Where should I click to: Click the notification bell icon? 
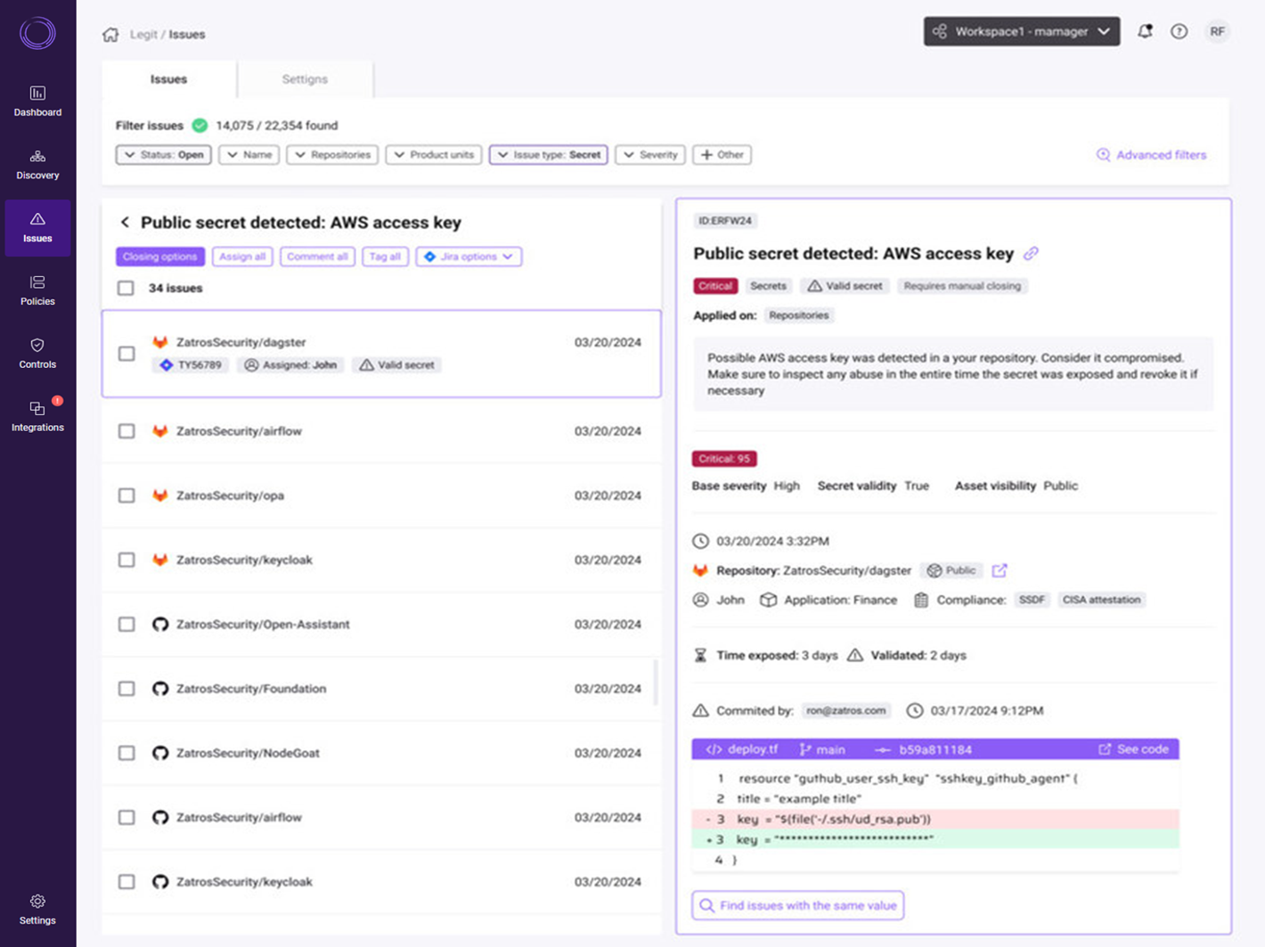click(1146, 31)
